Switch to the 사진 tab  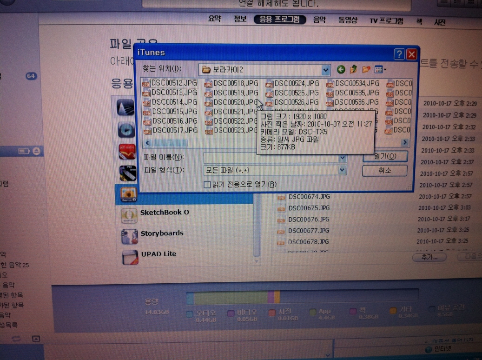pyautogui.click(x=440, y=22)
